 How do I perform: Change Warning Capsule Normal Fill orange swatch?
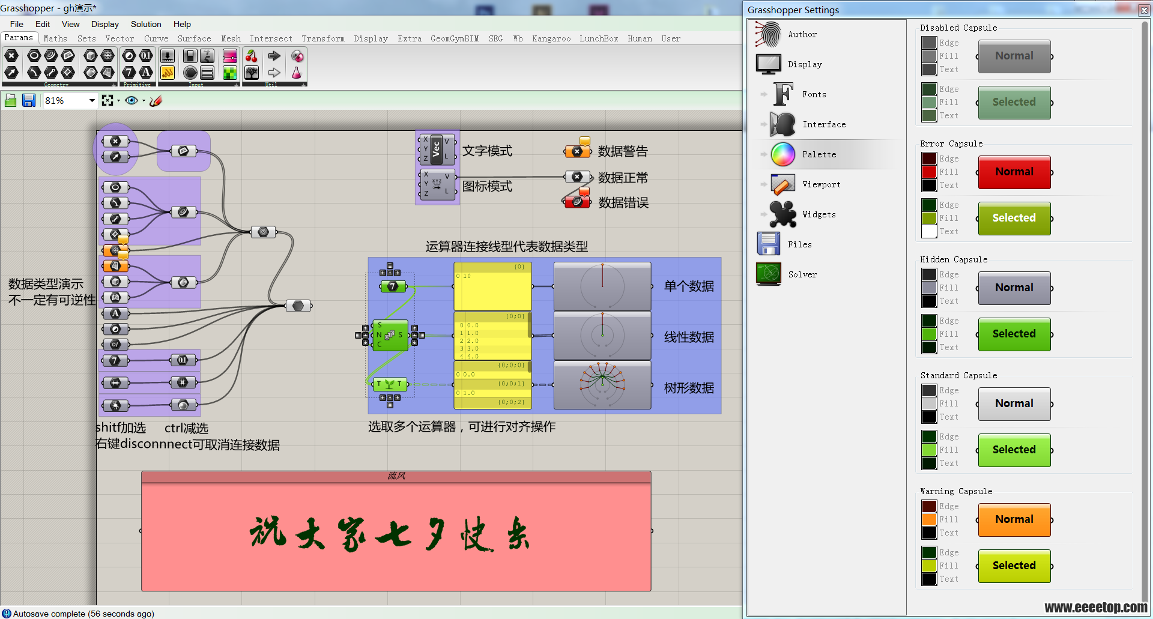point(929,520)
